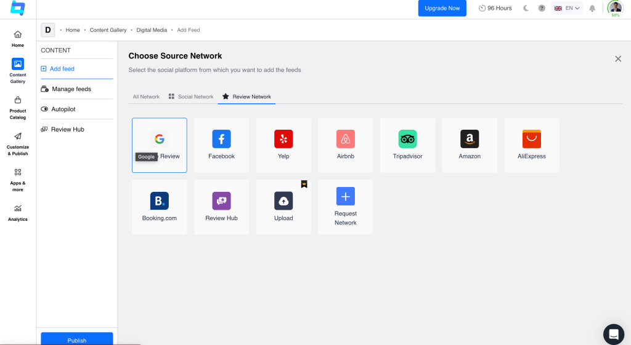Open the notifications bell

[592, 8]
